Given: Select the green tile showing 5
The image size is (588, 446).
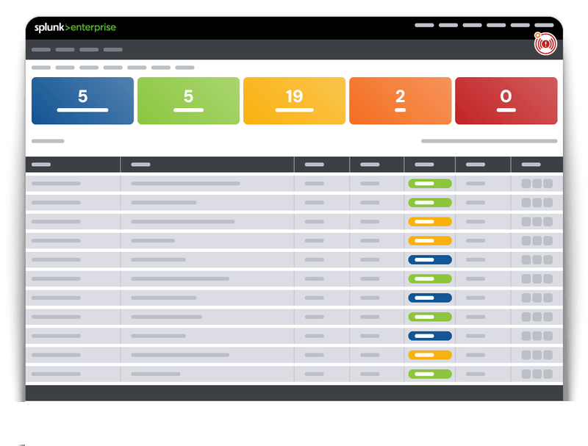Looking at the screenshot, I should (x=188, y=101).
